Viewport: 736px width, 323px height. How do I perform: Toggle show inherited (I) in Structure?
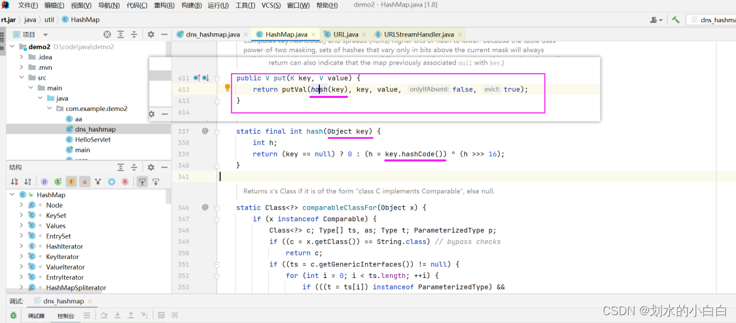58,181
